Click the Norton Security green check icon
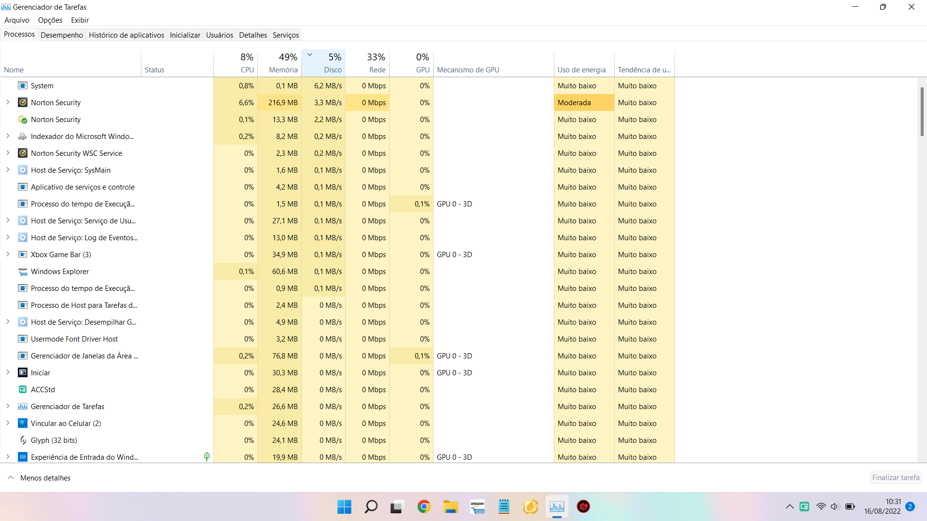Viewport: 927px width, 521px height. (x=23, y=119)
